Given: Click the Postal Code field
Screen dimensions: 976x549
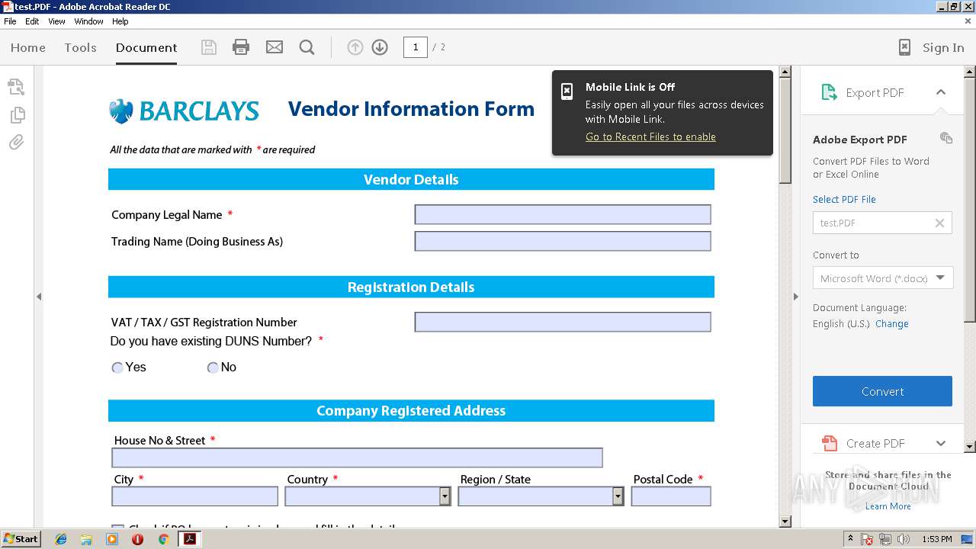Looking at the screenshot, I should (671, 496).
